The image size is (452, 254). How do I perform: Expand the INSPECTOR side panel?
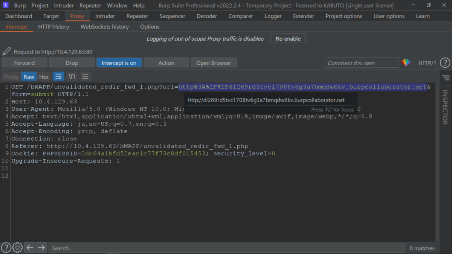pos(445,107)
